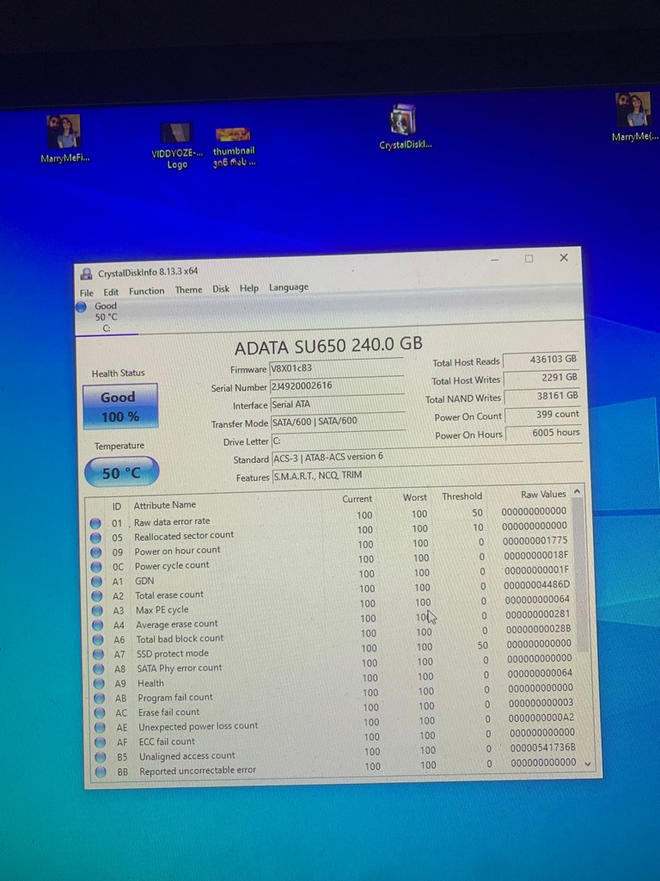Click status circle for Reallocated sector count
Image resolution: width=660 pixels, height=881 pixels.
pyautogui.click(x=96, y=538)
